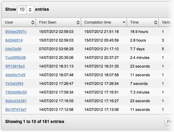Select the 7 seconds time cell
174x132 pixels.
[139, 83]
